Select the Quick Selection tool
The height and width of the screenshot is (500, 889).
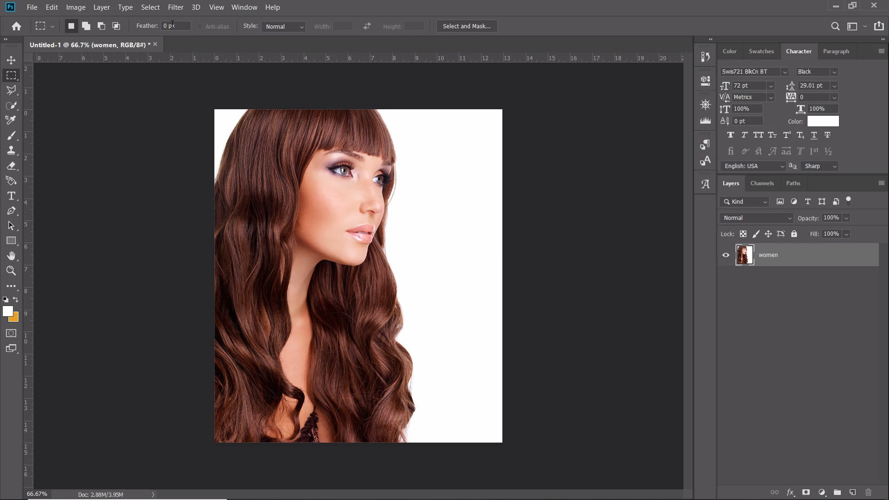(11, 106)
